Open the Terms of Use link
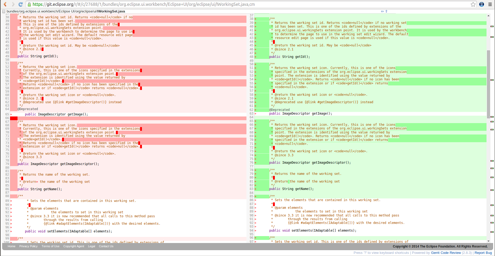 point(50,246)
